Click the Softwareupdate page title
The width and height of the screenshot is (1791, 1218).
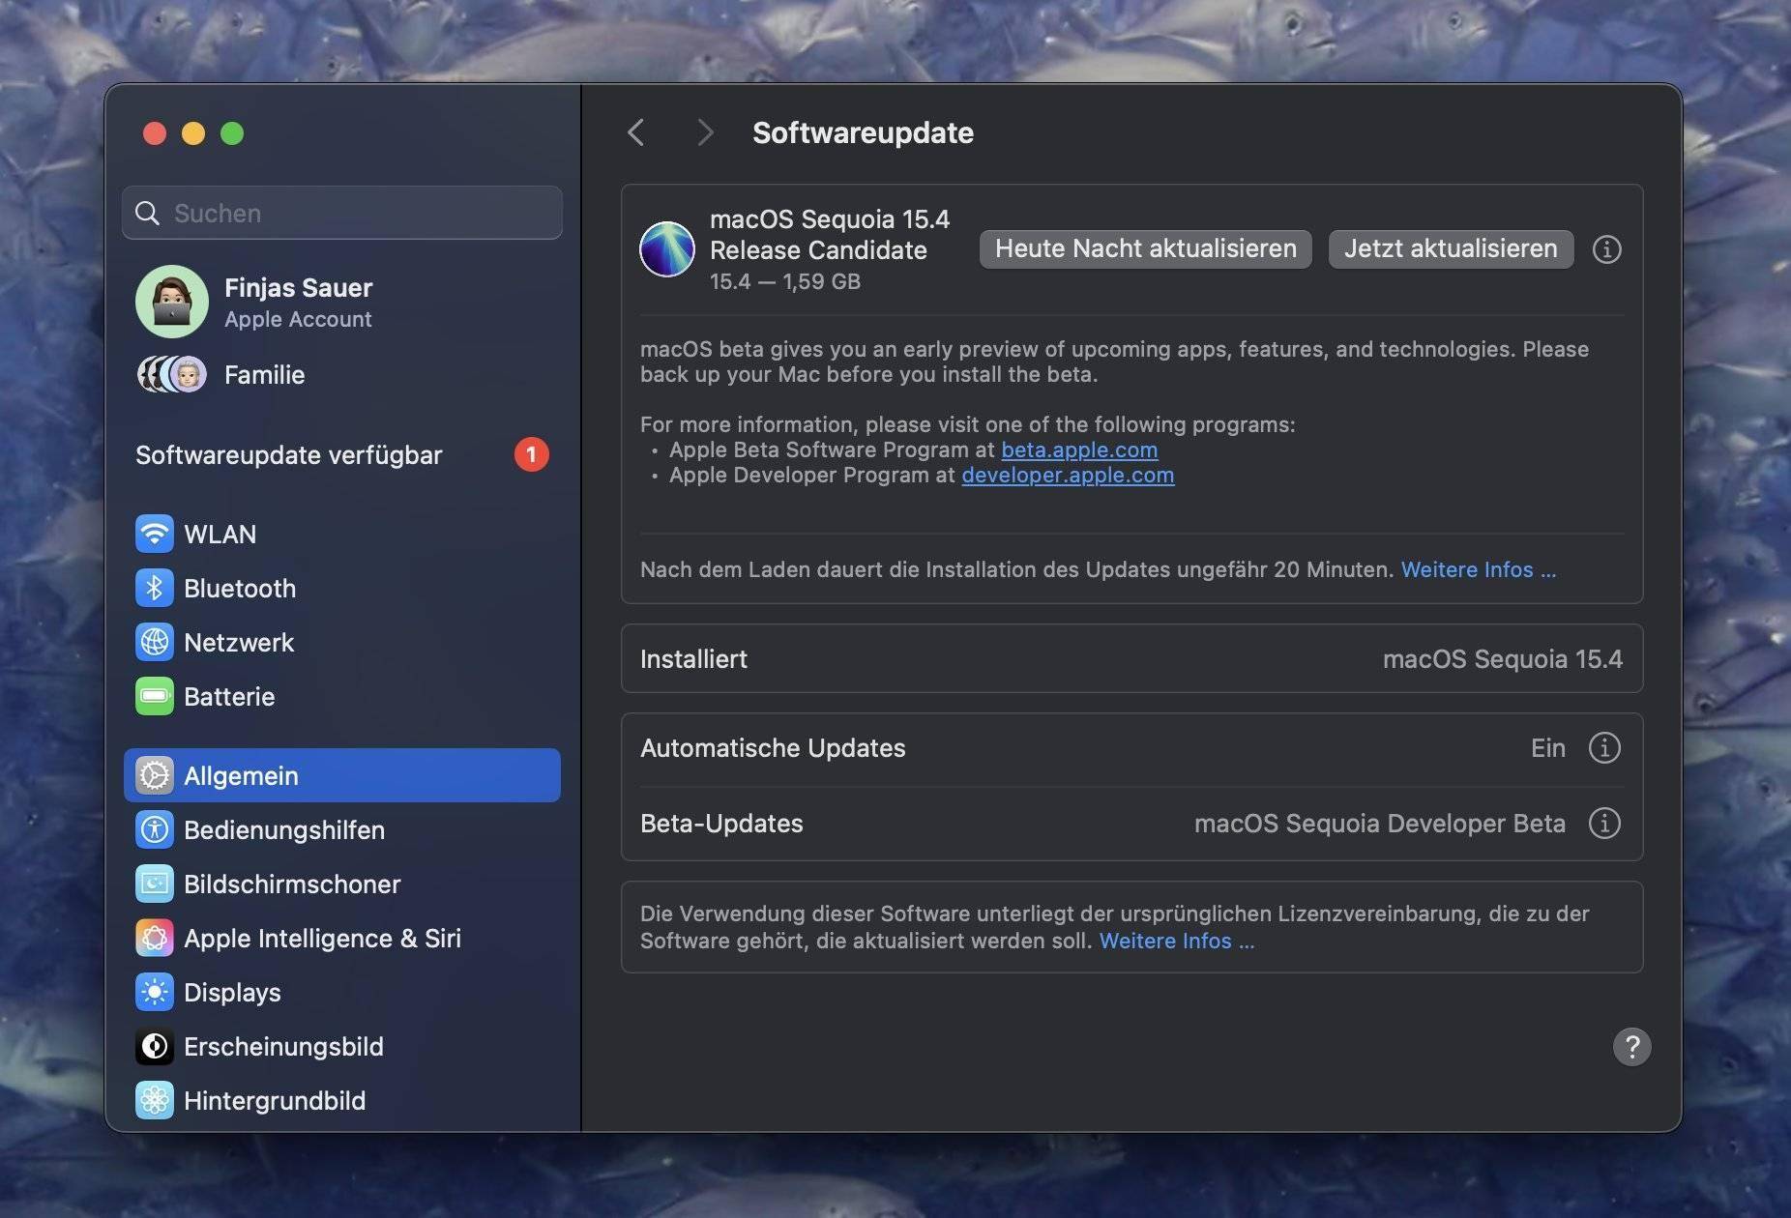point(863,132)
